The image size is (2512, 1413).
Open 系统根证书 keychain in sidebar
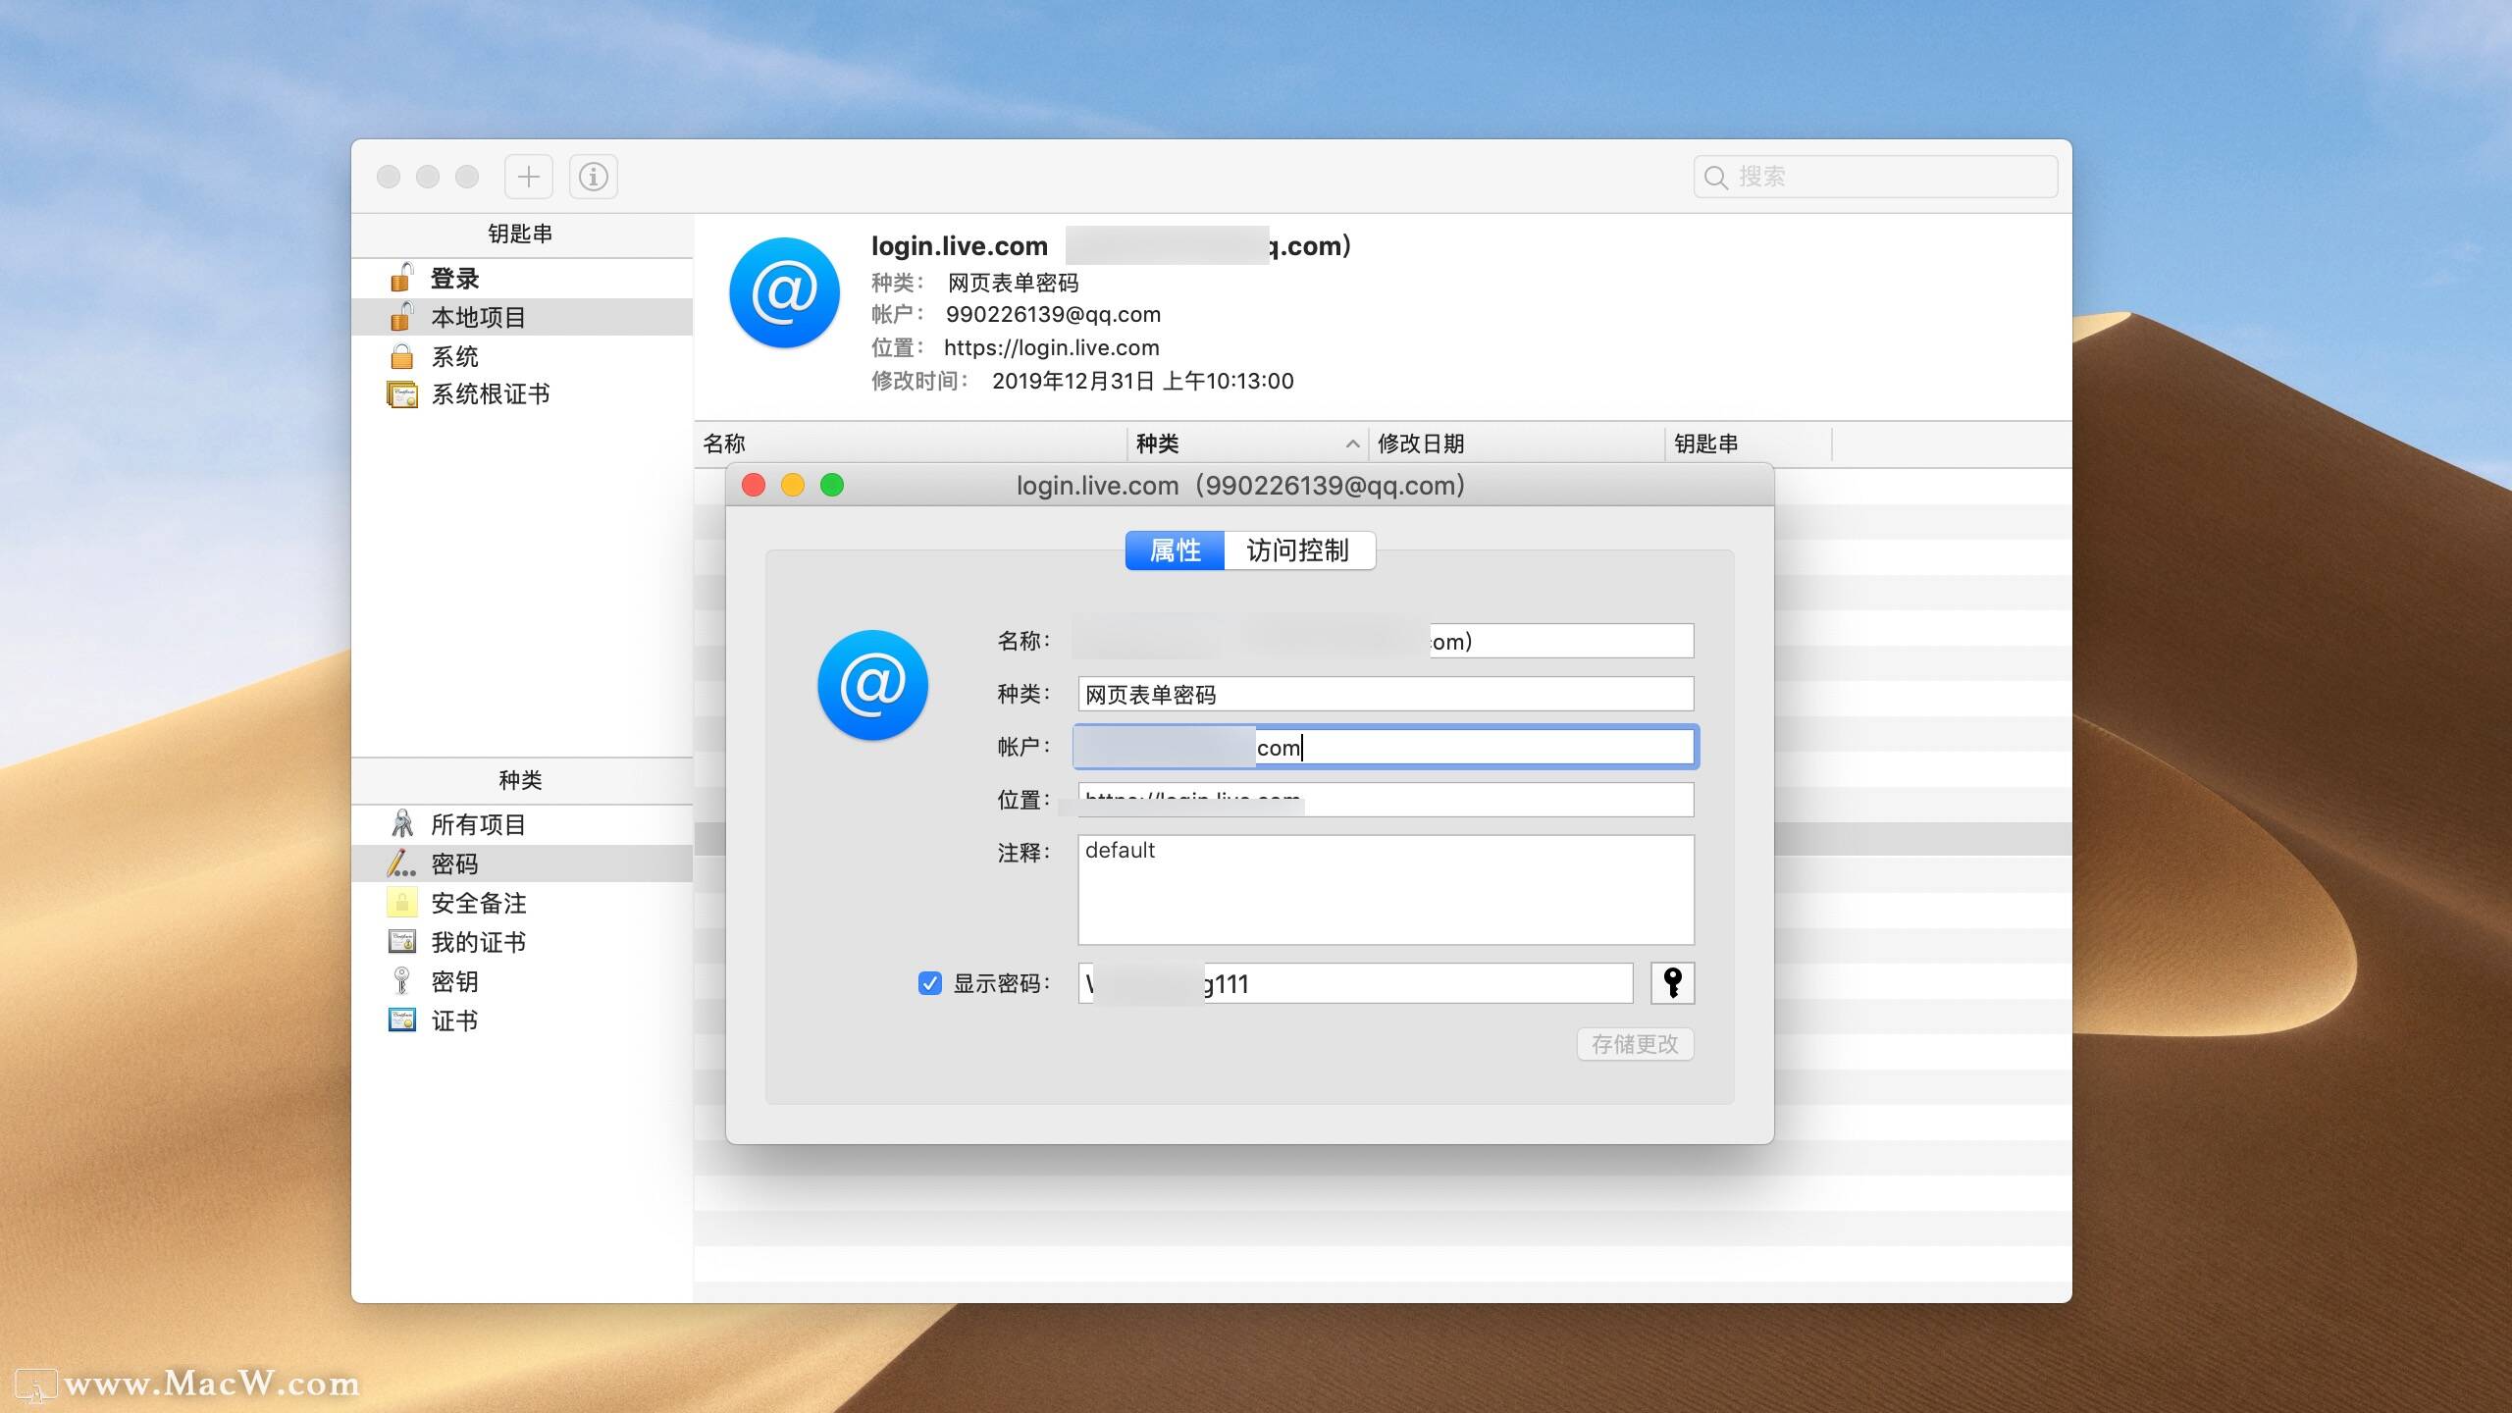pyautogui.click(x=490, y=394)
